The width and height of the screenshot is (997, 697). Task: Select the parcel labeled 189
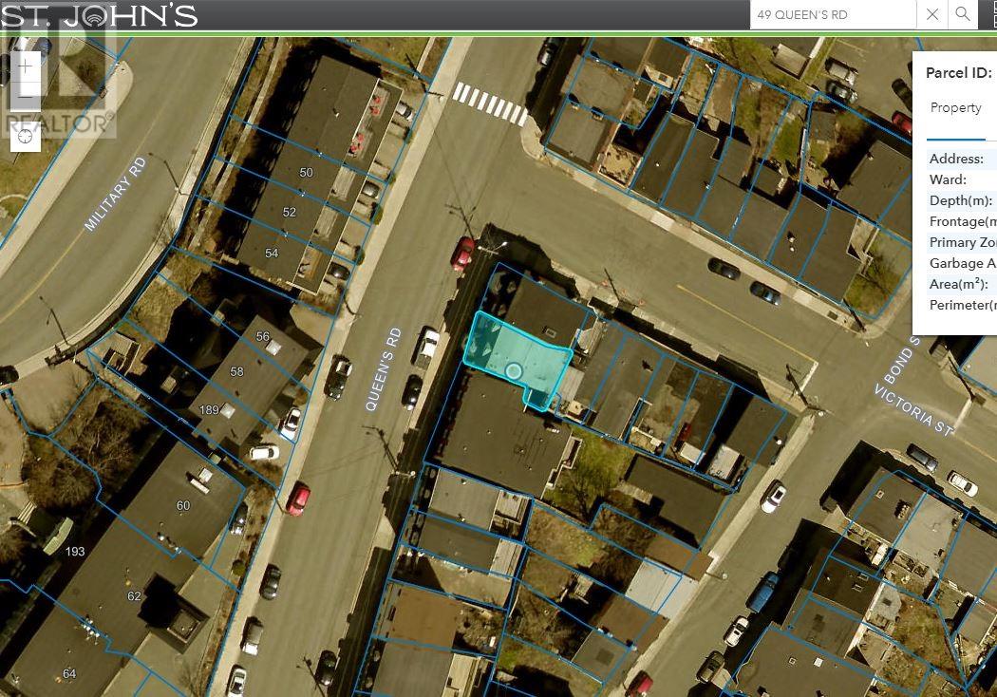[210, 410]
